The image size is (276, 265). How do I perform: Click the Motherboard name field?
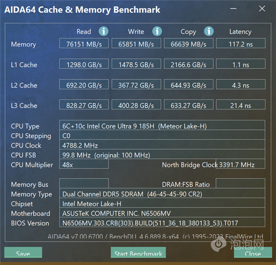[163, 213]
